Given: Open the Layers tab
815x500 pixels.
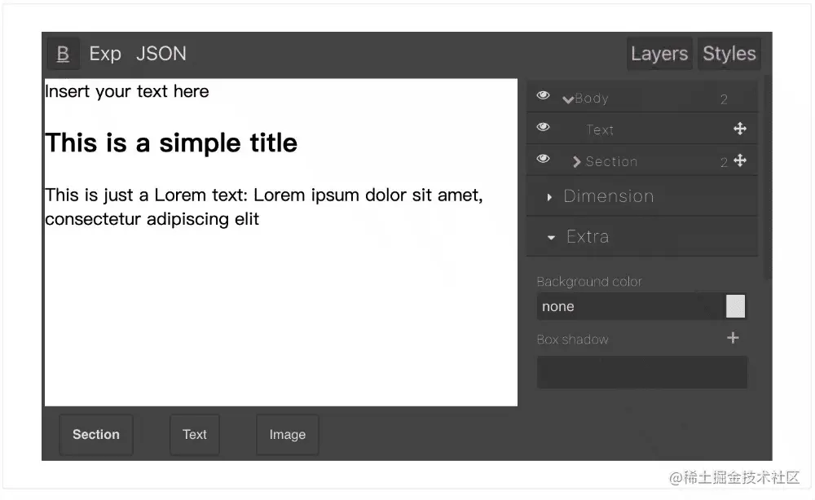Looking at the screenshot, I should tap(659, 54).
